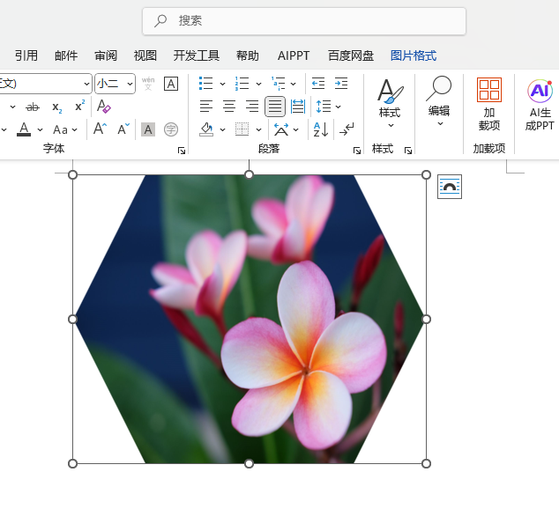Open the change case Aa menu

tap(65, 129)
